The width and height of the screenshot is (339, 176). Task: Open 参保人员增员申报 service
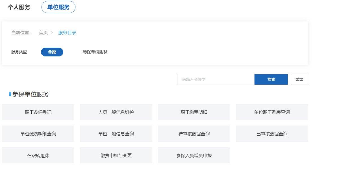[194, 155]
